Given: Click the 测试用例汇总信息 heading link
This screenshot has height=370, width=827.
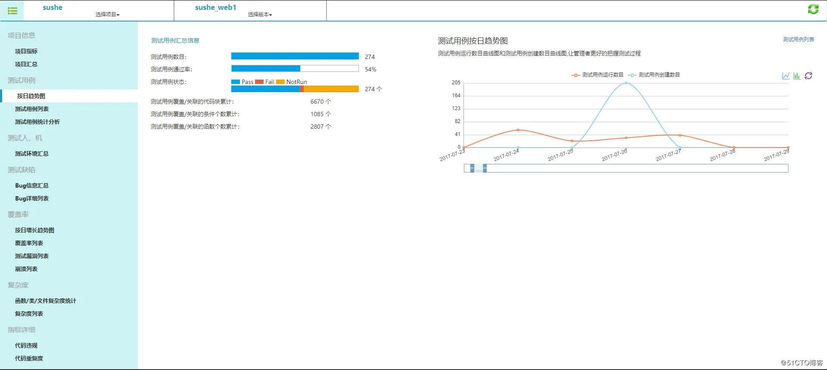Looking at the screenshot, I should pos(175,40).
